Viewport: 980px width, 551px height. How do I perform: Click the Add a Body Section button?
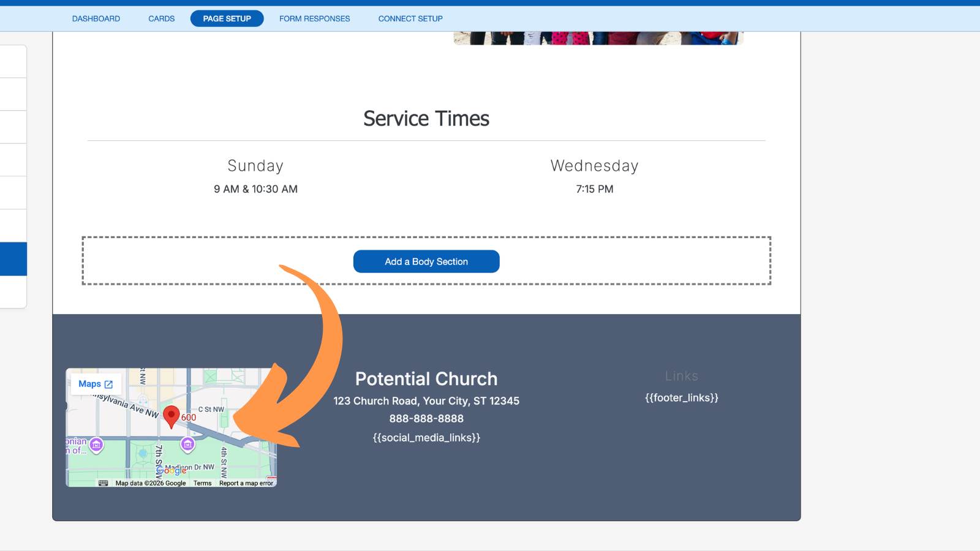click(x=426, y=261)
